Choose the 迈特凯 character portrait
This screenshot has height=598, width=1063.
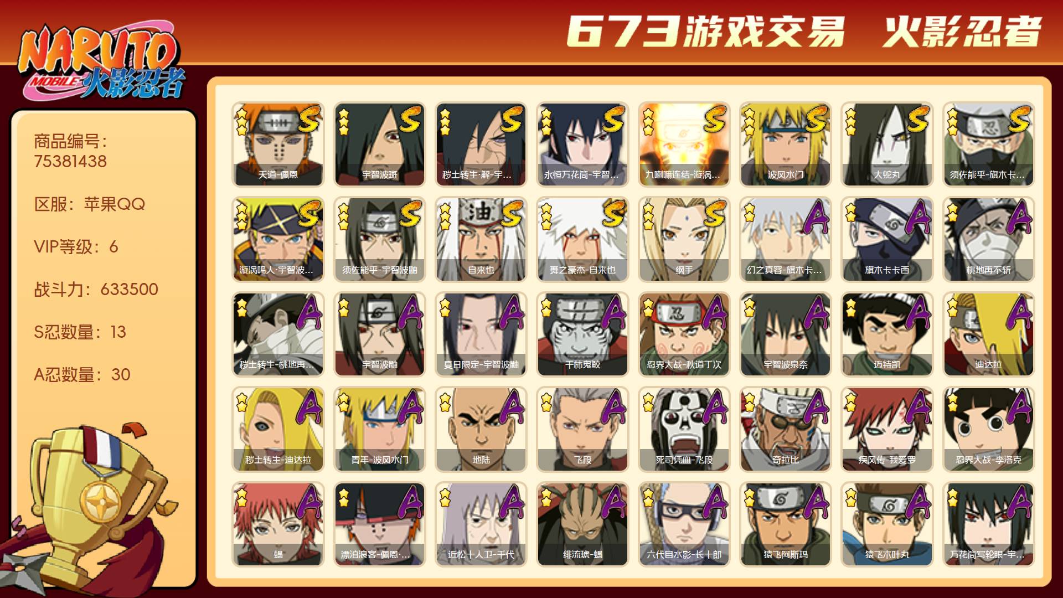[x=887, y=334]
